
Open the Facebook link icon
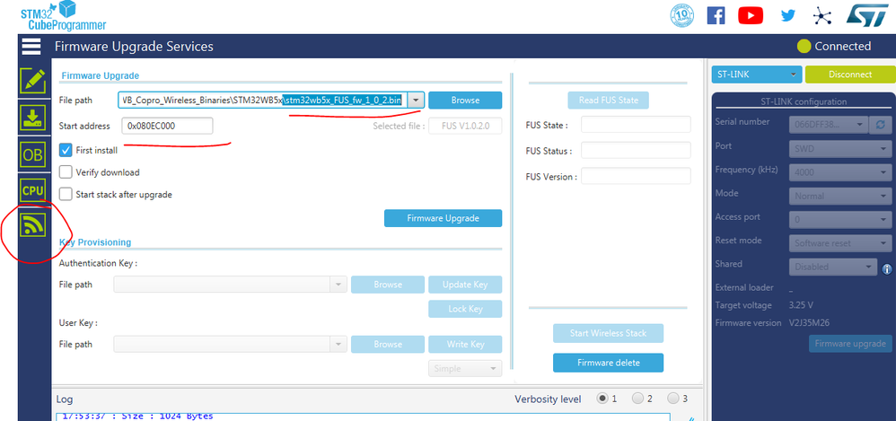[x=716, y=15]
